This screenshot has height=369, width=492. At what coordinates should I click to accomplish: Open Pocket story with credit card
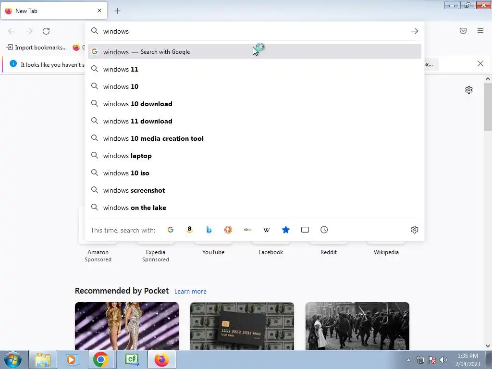[242, 326]
